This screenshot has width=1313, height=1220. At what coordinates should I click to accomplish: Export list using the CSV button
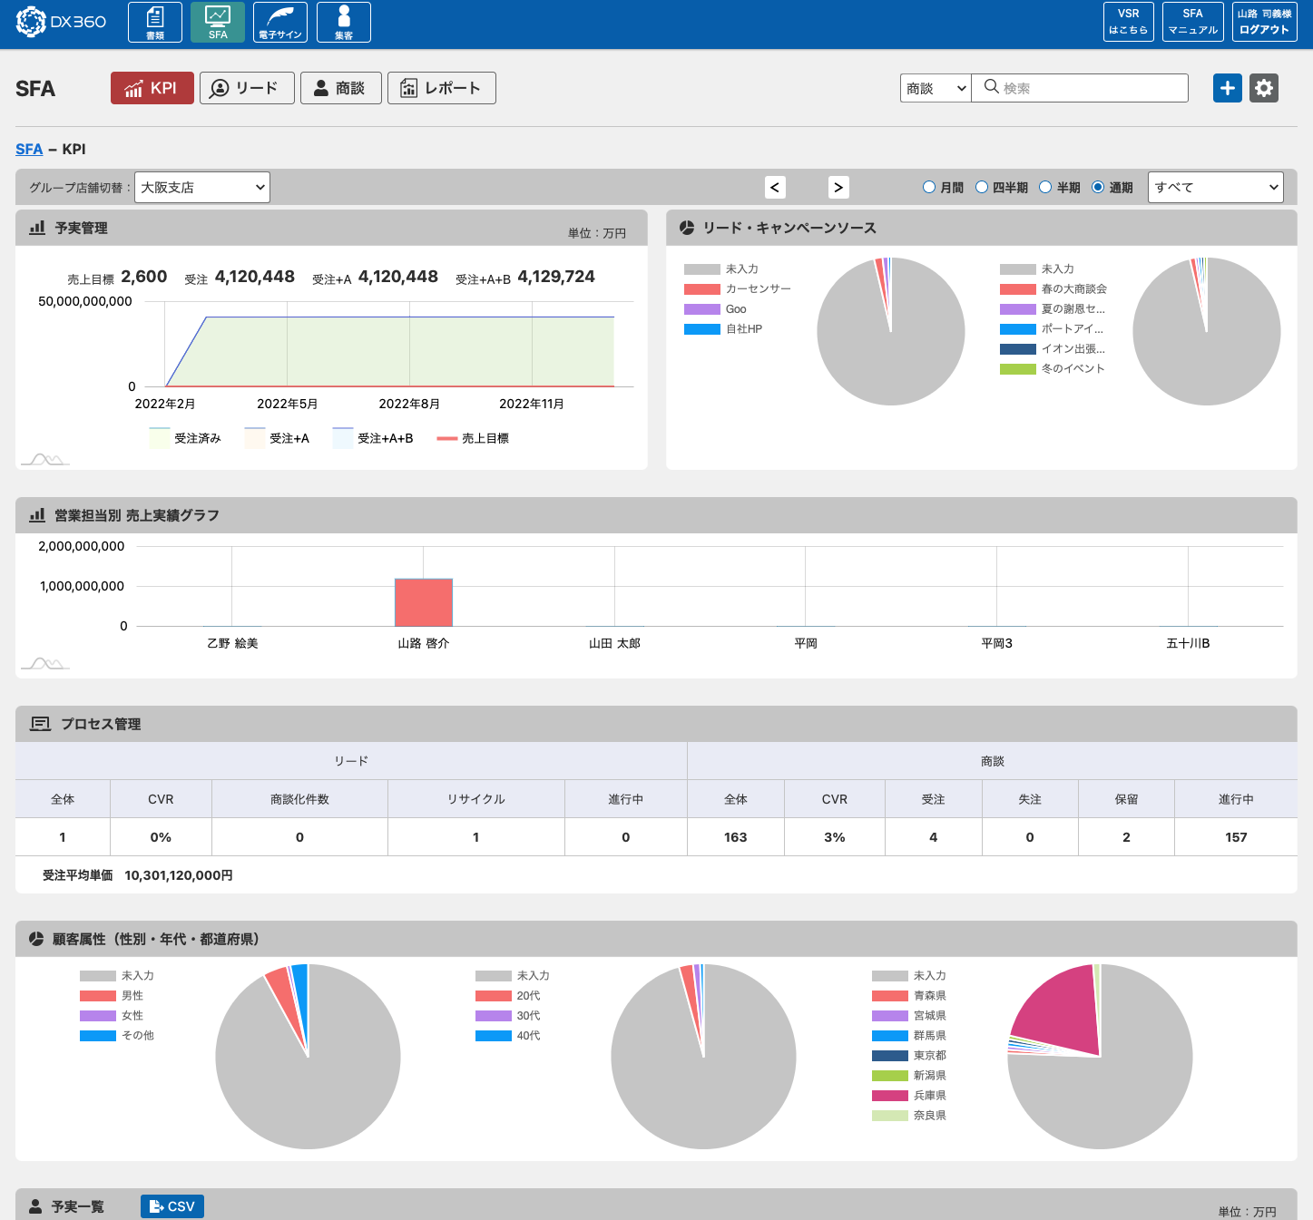pyautogui.click(x=172, y=1206)
